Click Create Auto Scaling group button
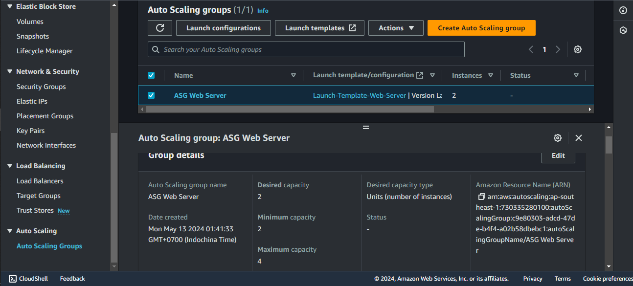The image size is (633, 286). (481, 28)
